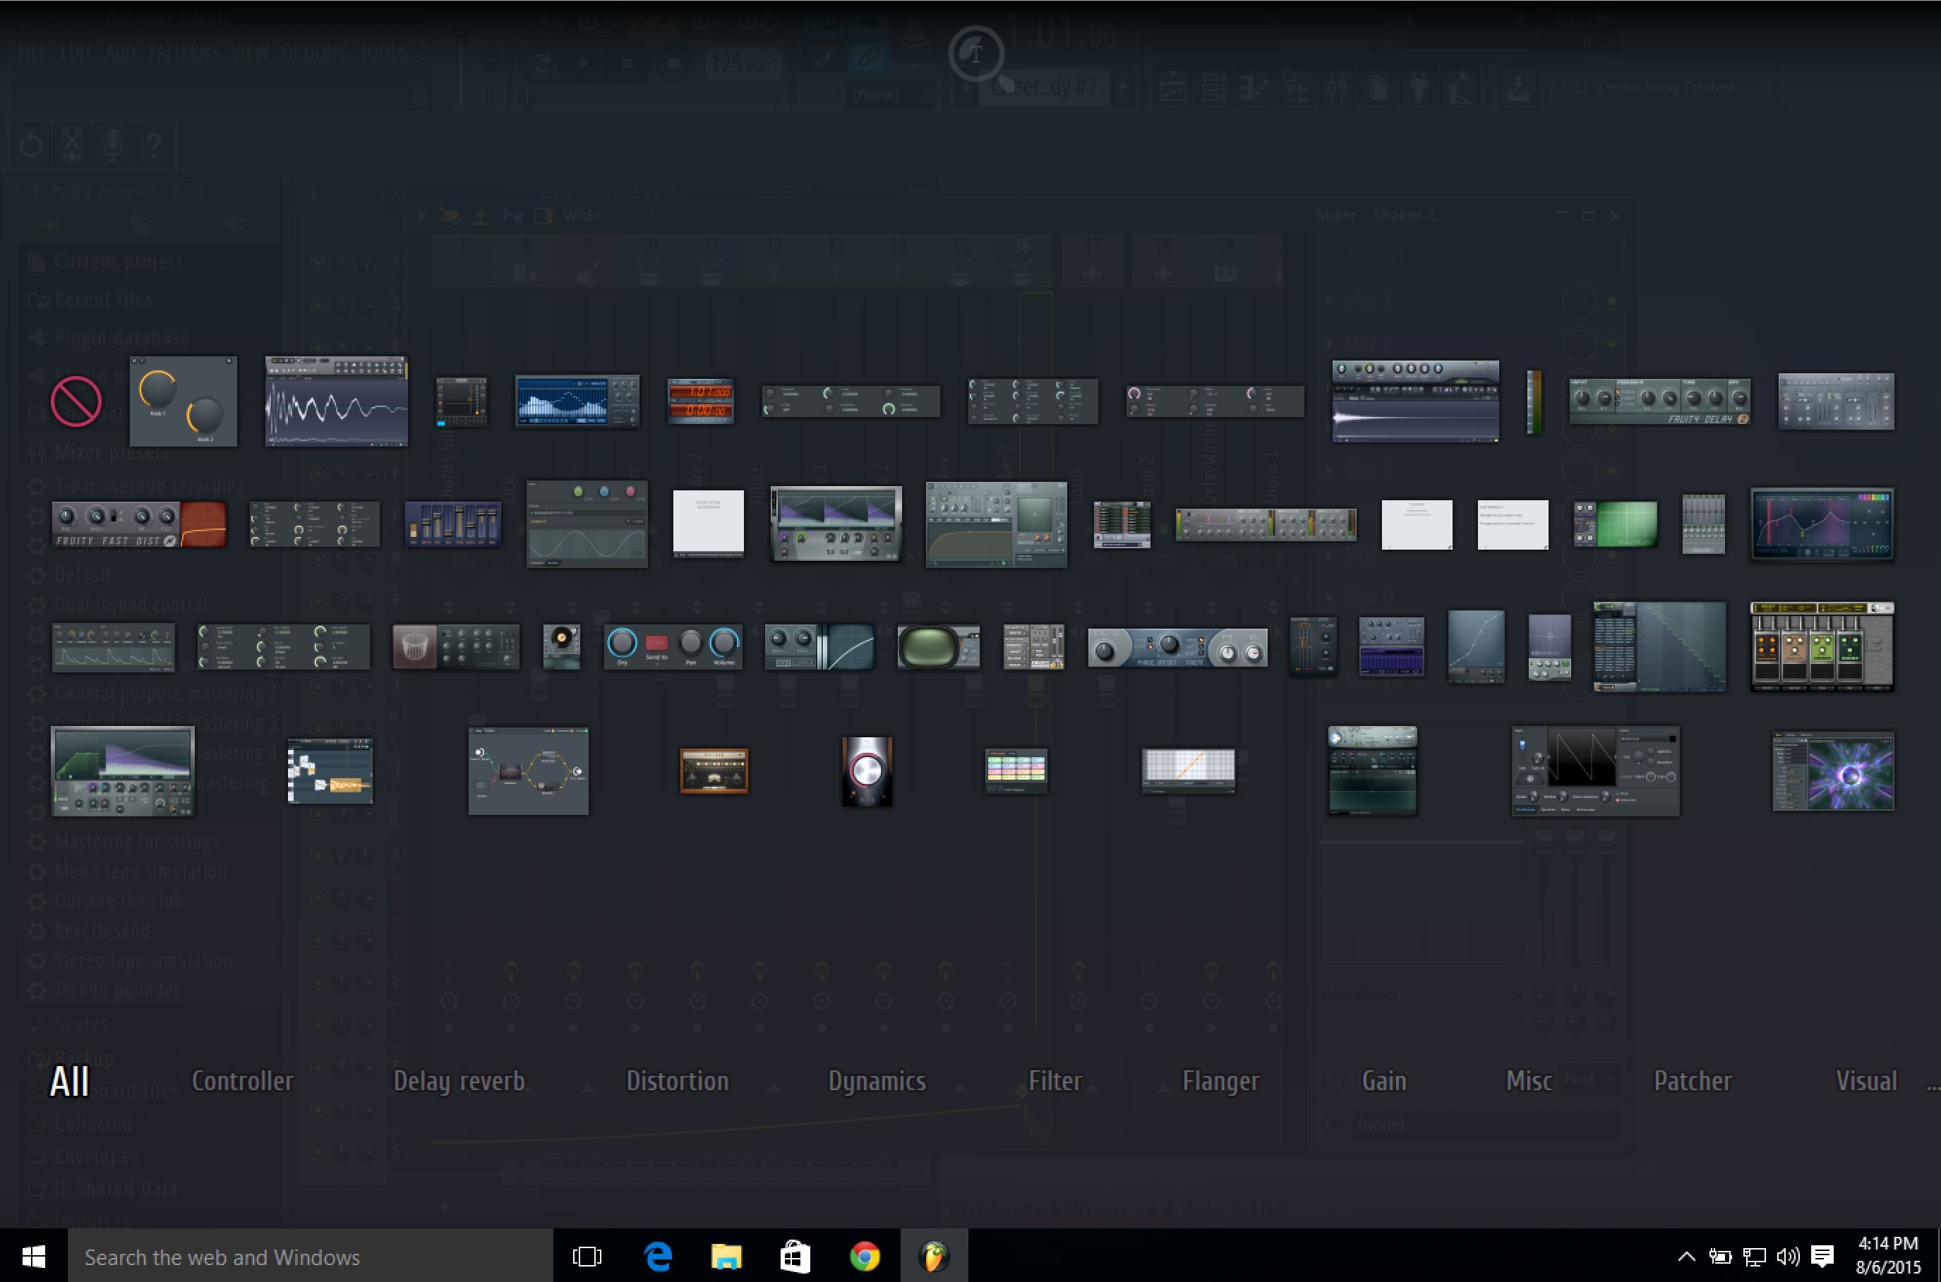Click the FL Studio fruit taskbar icon

934,1256
